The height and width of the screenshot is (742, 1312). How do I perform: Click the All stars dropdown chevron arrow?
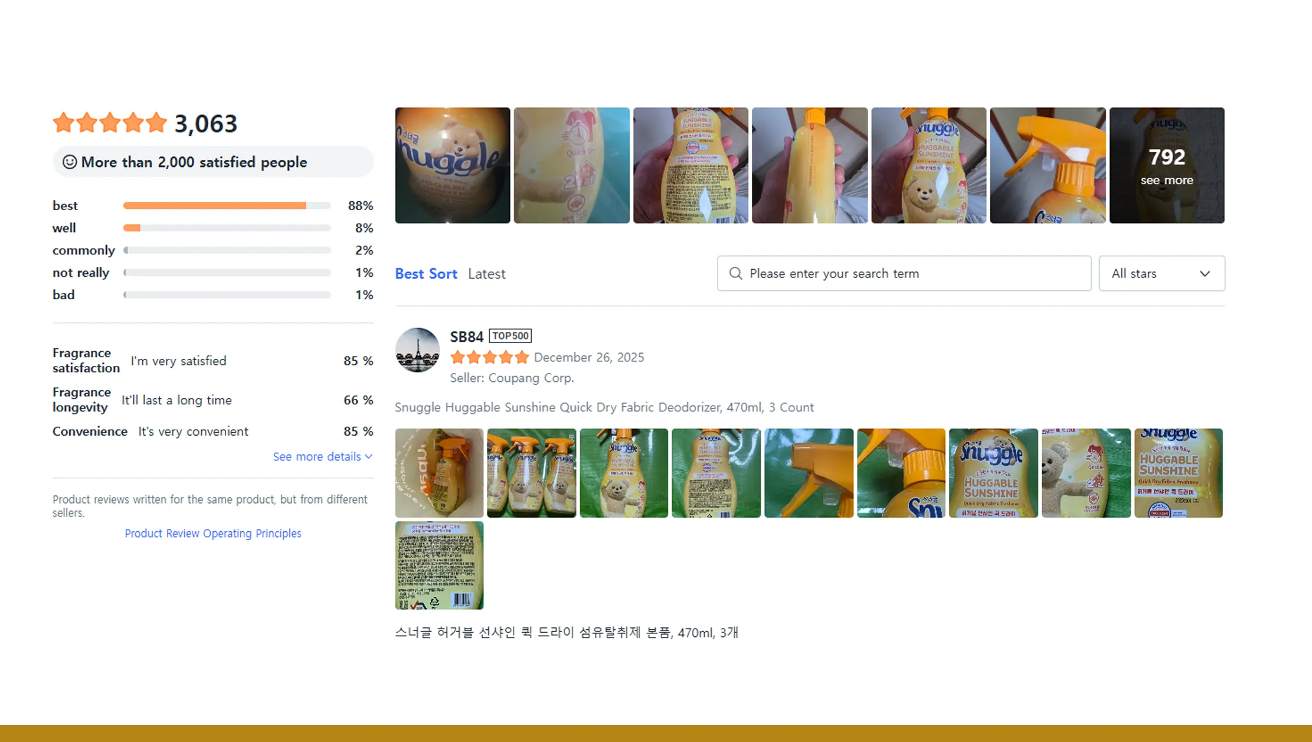pyautogui.click(x=1205, y=274)
